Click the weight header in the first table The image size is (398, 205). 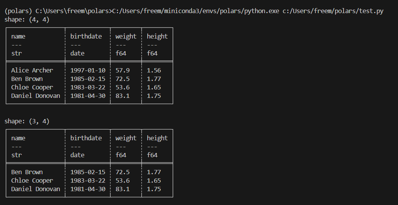[x=126, y=37]
